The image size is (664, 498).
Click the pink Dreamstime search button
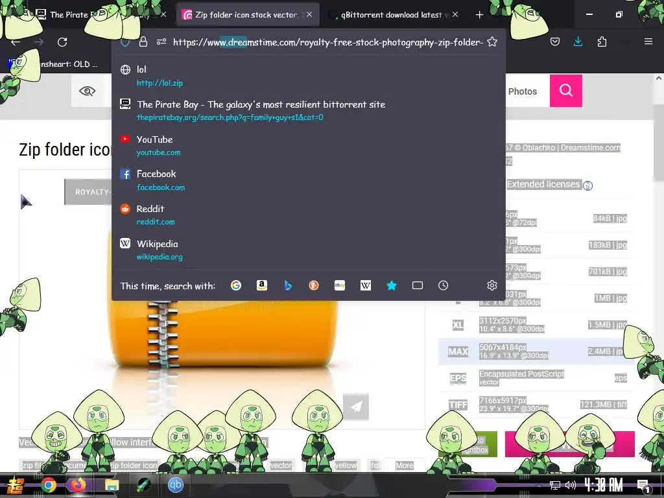[565, 91]
